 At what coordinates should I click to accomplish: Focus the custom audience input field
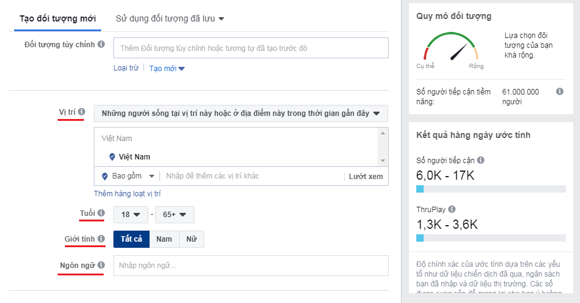(x=251, y=48)
